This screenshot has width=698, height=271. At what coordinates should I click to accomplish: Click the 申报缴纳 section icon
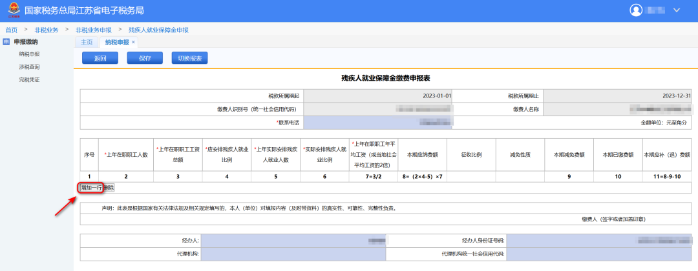[6, 42]
